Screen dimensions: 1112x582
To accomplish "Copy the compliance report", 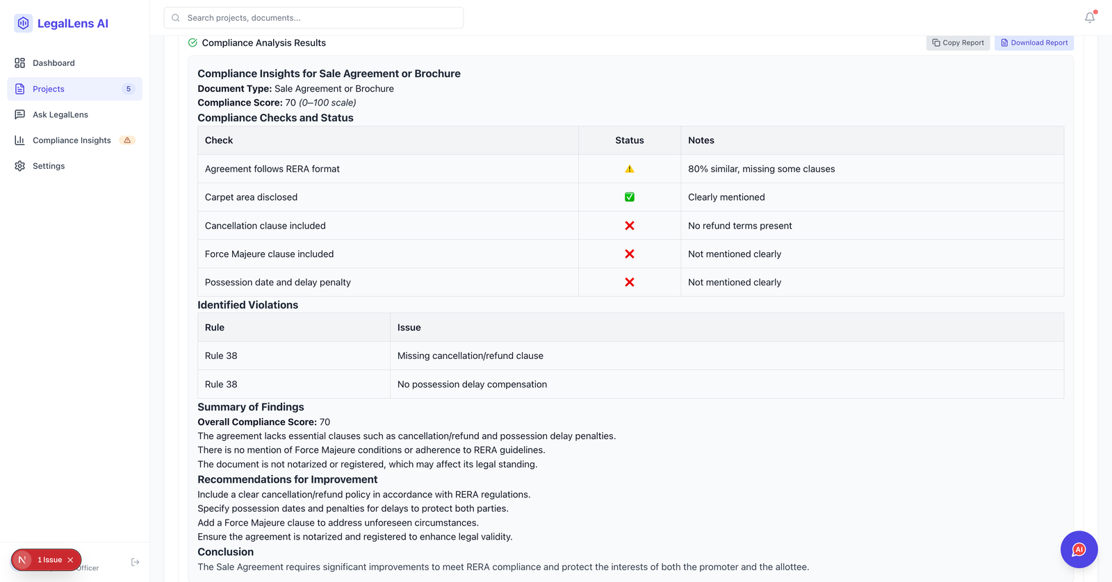I will tap(958, 43).
